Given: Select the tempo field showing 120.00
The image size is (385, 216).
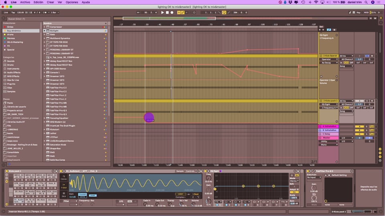Looking at the screenshot, I should click(x=20, y=12).
